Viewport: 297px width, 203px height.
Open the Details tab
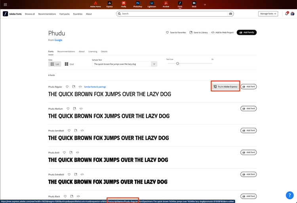pos(104,51)
